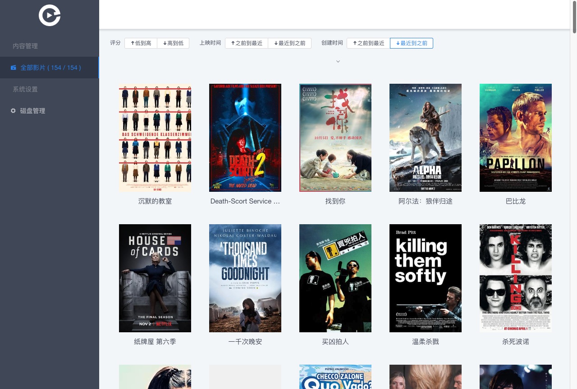Click the title Death-Scort Service …
This screenshot has width=577, height=389.
point(245,201)
